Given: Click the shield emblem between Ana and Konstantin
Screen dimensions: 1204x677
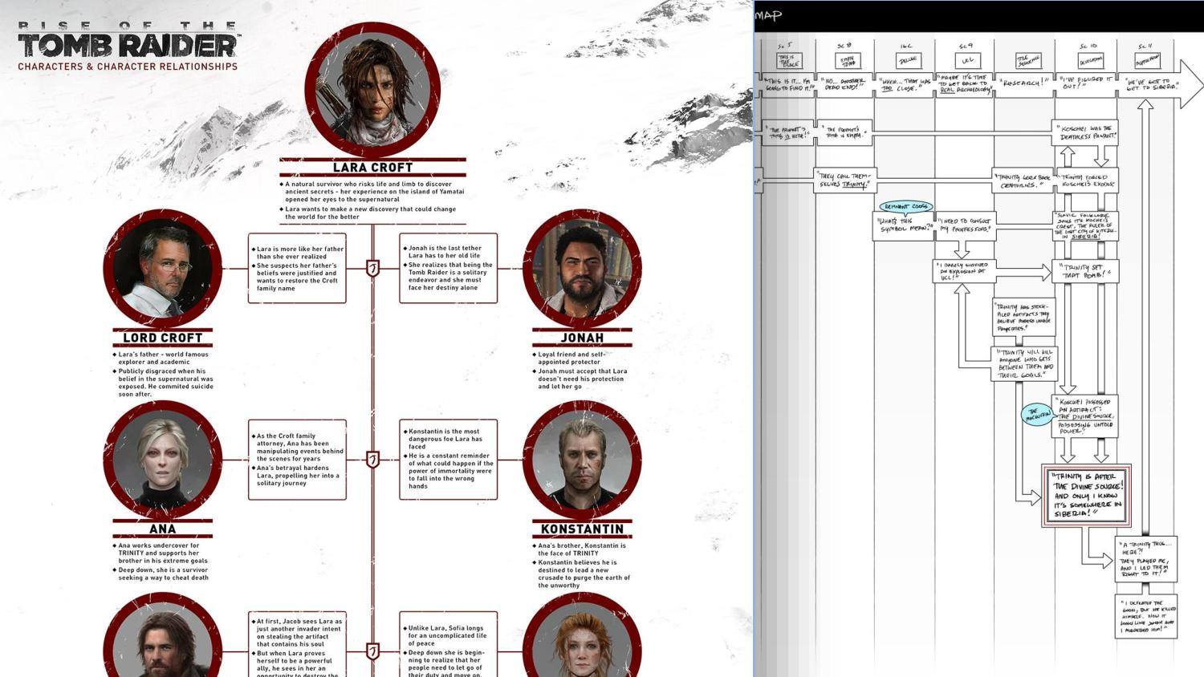Looking at the screenshot, I should (372, 460).
